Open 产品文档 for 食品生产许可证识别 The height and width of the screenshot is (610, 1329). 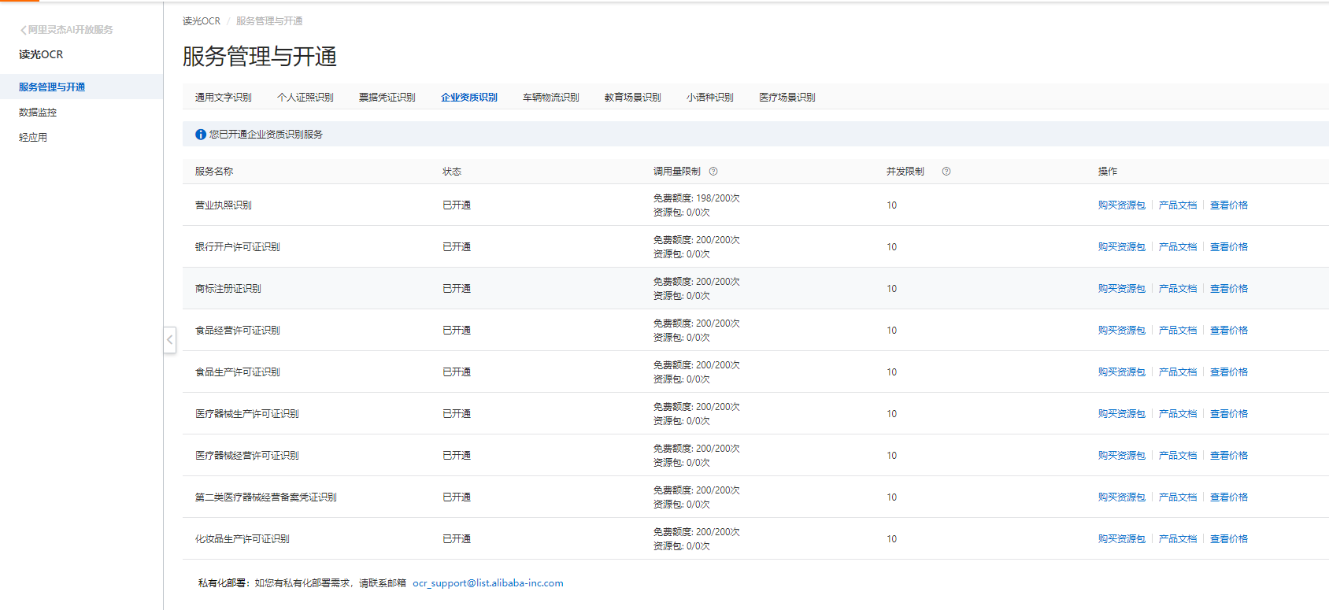1178,372
